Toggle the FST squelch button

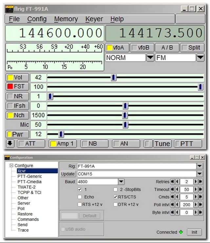[17, 86]
